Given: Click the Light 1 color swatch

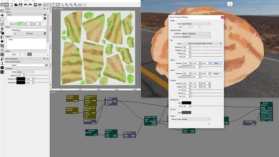Looking at the screenshot, I should coord(187,67).
